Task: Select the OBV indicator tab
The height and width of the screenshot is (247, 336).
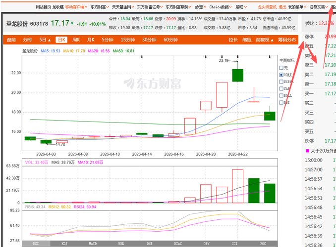Action: (206, 244)
